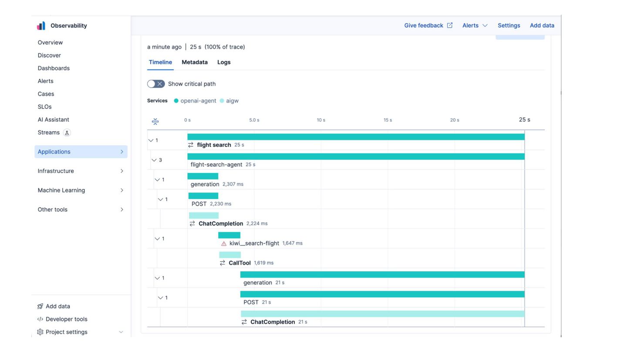Switch to the Metadata tab
627x352 pixels.
[x=195, y=62]
